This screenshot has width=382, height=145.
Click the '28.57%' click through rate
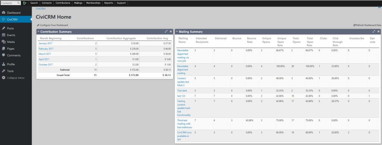(x=335, y=101)
